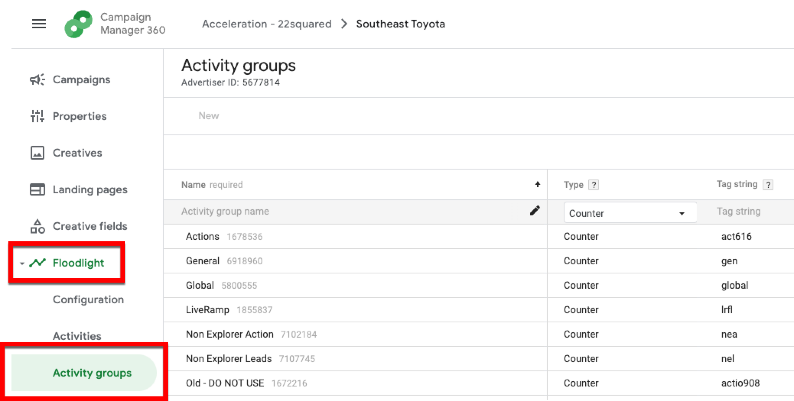Click the Type column header

[573, 185]
